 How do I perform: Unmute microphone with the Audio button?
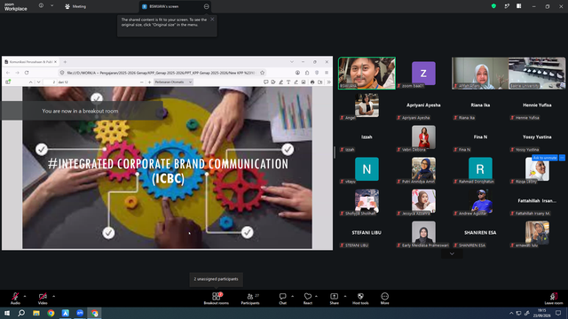pyautogui.click(x=15, y=298)
